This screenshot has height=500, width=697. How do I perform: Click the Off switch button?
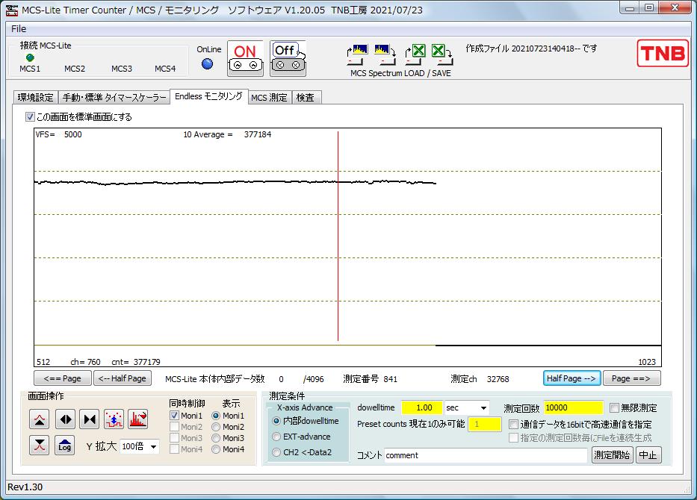click(x=288, y=59)
